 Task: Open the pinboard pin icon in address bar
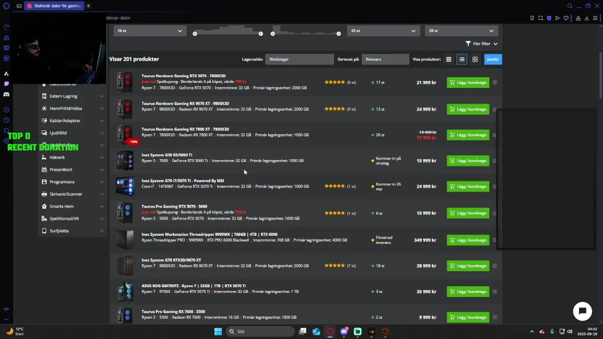pyautogui.click(x=532, y=18)
